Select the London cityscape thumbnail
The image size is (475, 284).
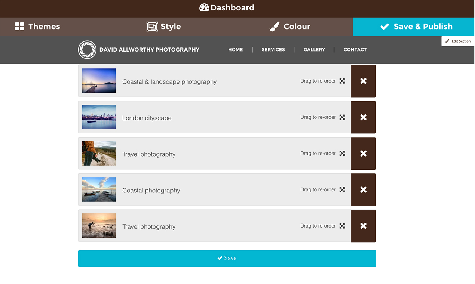tap(99, 117)
